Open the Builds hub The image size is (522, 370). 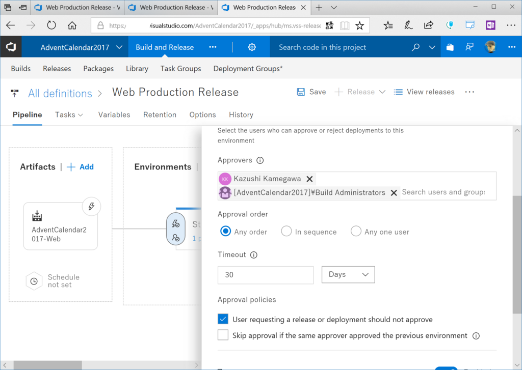[x=20, y=69]
